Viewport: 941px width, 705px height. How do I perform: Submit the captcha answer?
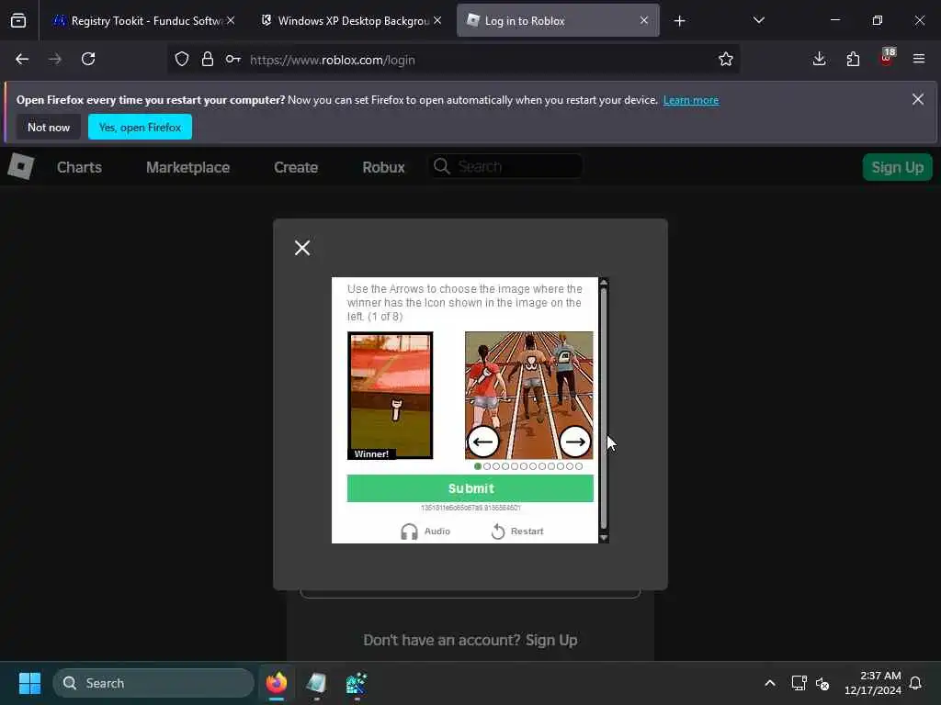click(470, 488)
